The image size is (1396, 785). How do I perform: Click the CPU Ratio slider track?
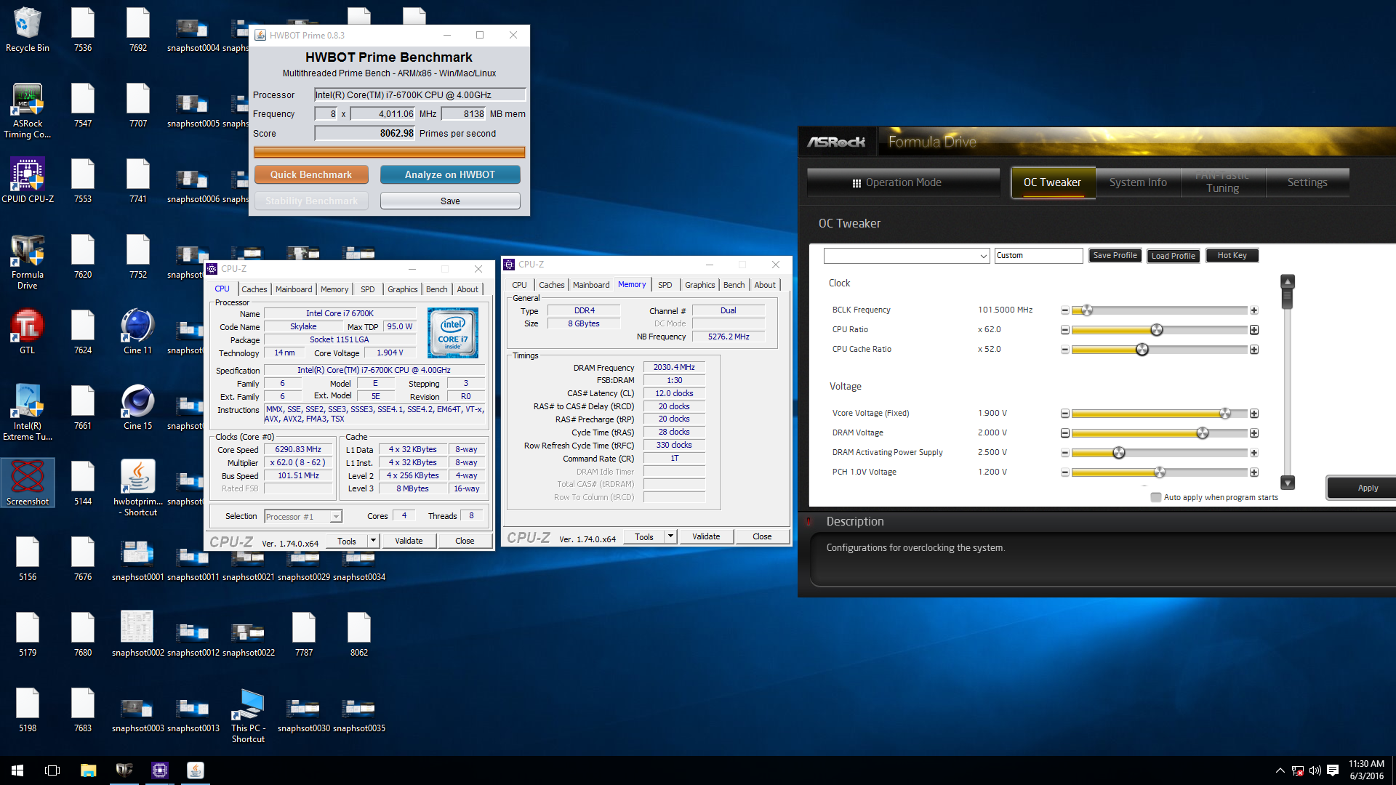click(1159, 330)
